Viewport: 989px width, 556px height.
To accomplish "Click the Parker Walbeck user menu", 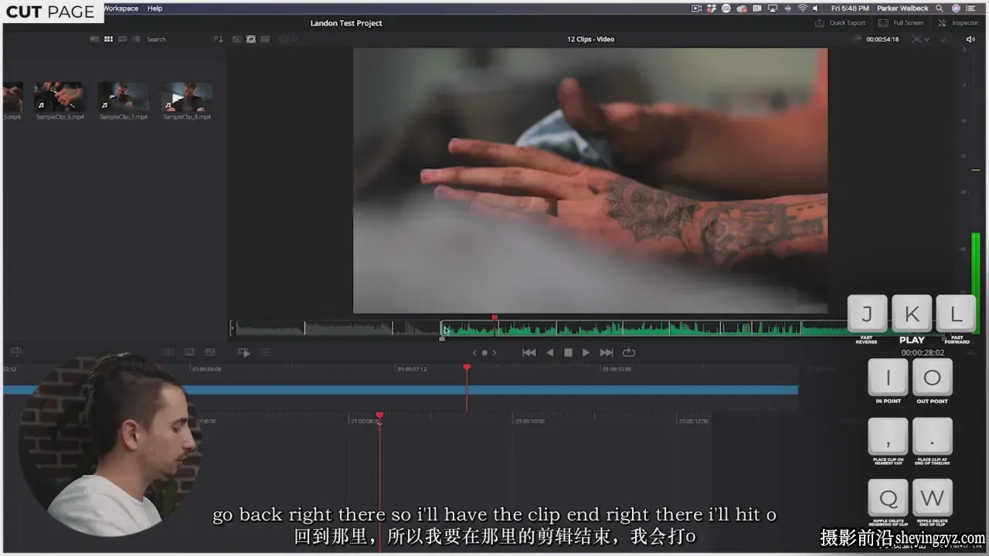I will [x=902, y=8].
